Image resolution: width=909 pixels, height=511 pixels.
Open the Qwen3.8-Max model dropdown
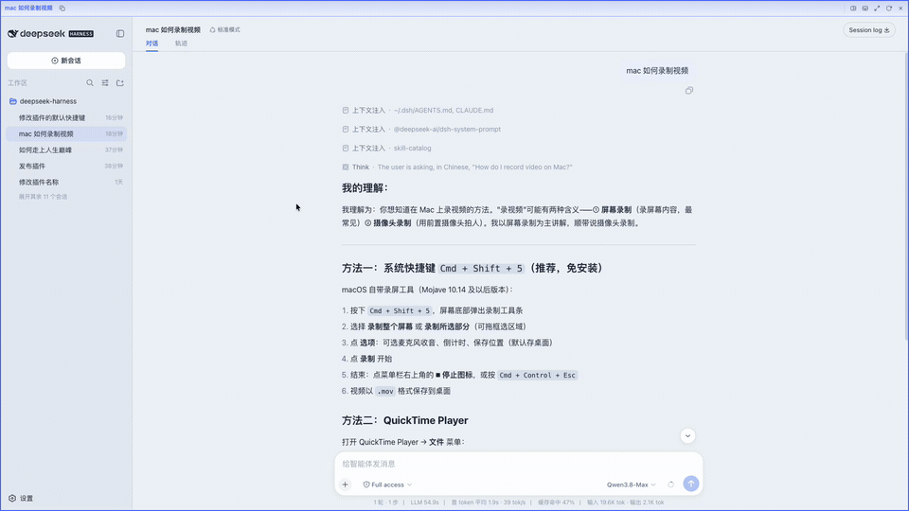pos(632,485)
